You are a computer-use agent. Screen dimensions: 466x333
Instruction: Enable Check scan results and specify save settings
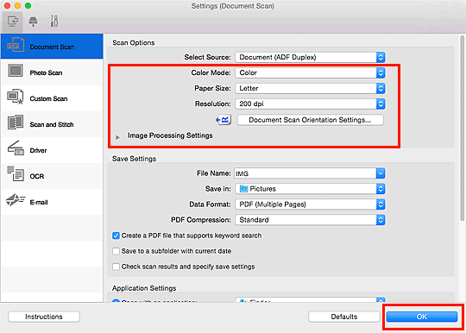116,267
